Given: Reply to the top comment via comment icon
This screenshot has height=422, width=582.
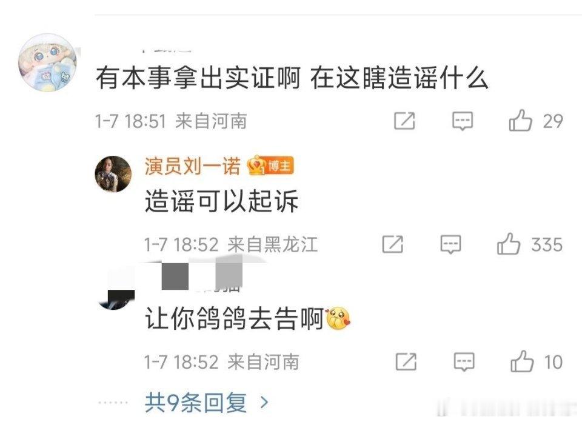Looking at the screenshot, I should pyautogui.click(x=463, y=121).
